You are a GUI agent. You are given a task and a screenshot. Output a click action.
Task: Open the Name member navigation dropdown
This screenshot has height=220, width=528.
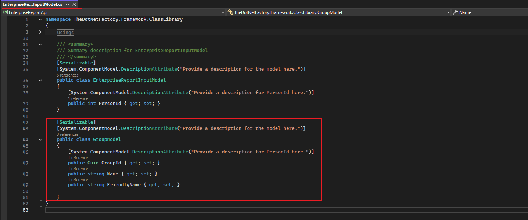point(490,12)
